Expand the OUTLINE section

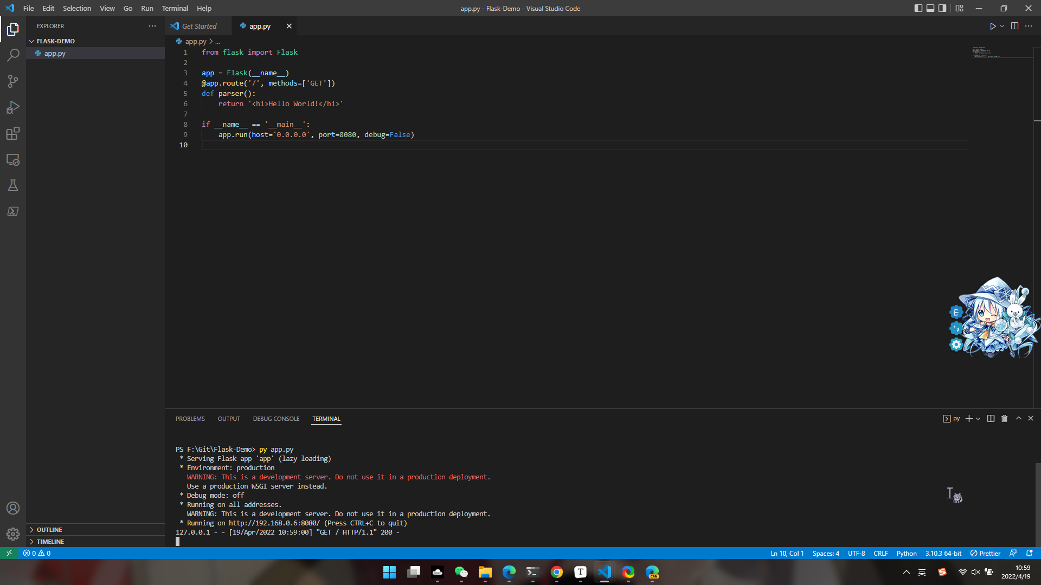tap(49, 530)
